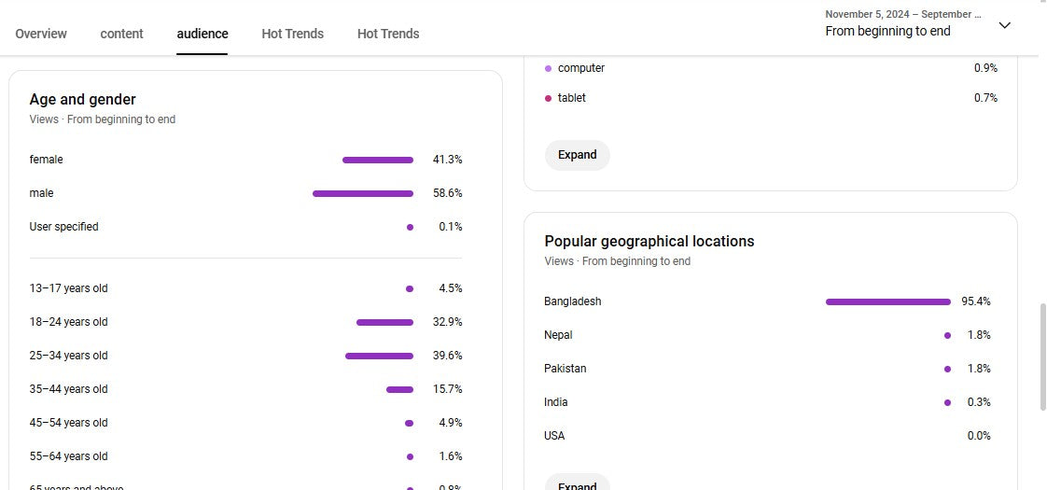Click the computer legend dot
The width and height of the screenshot is (1047, 490).
[x=549, y=68]
